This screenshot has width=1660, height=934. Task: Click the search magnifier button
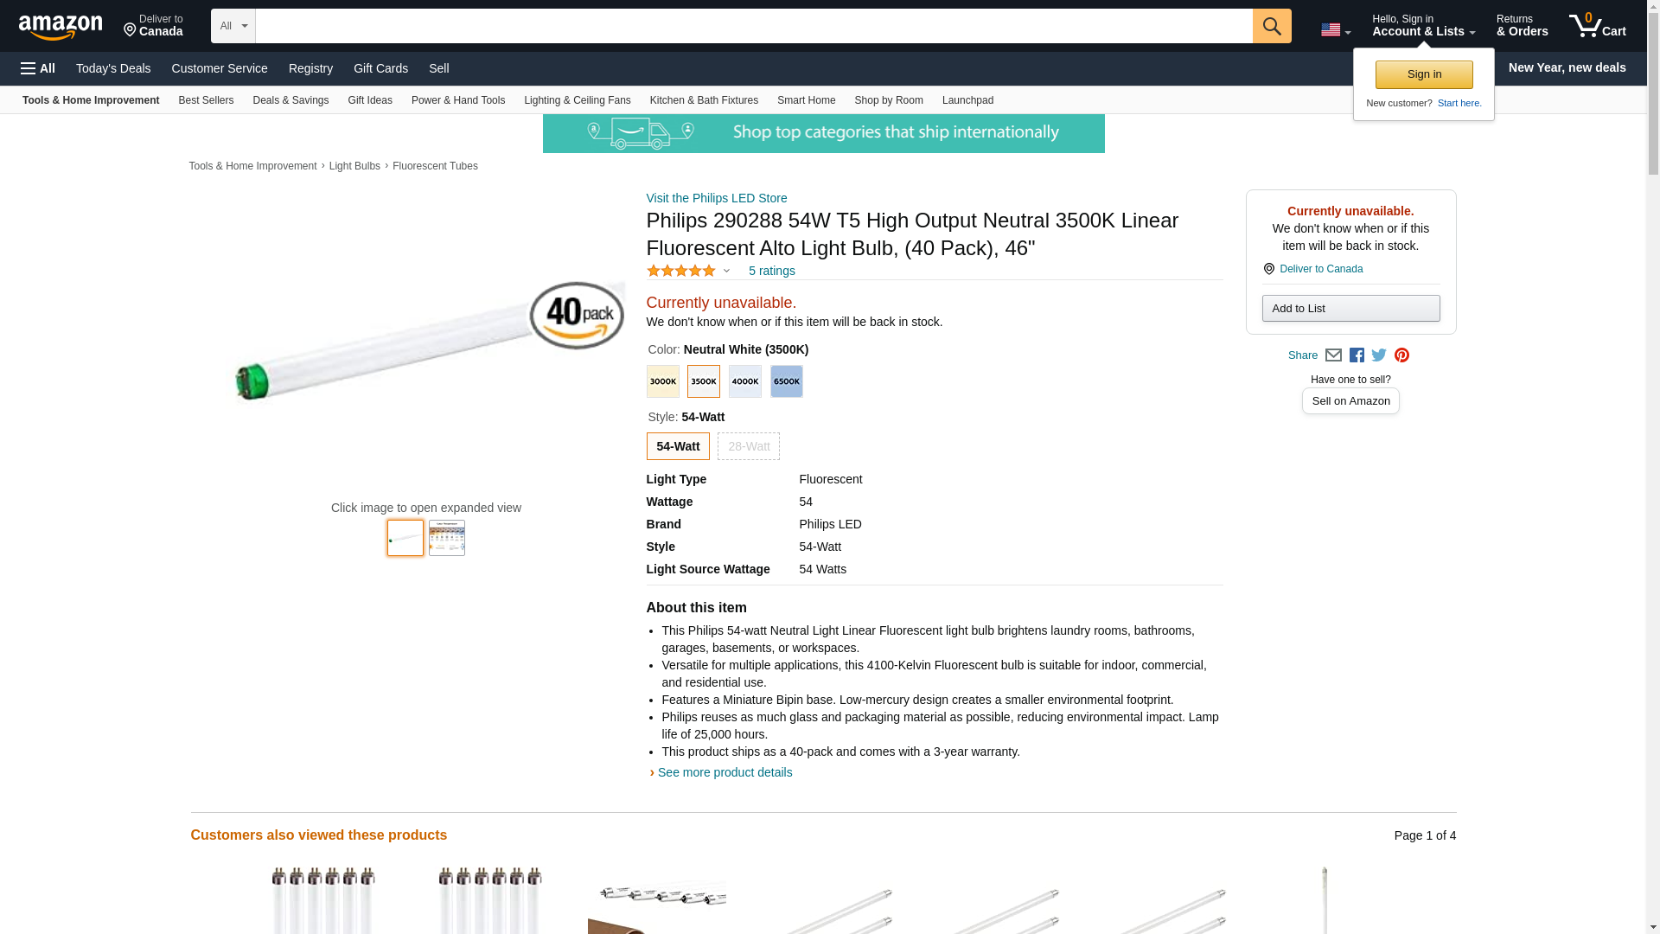(1271, 26)
